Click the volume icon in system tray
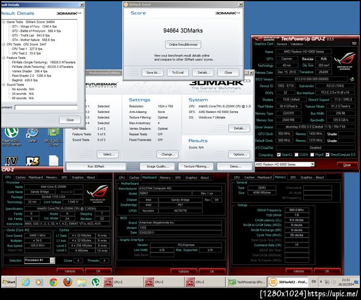 point(334,282)
